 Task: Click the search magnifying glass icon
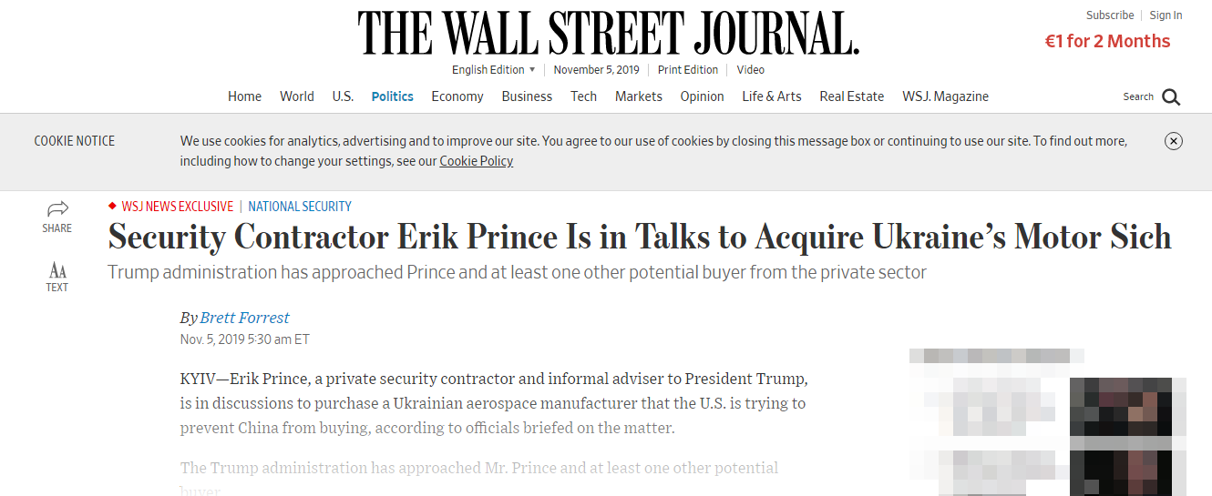[1171, 97]
